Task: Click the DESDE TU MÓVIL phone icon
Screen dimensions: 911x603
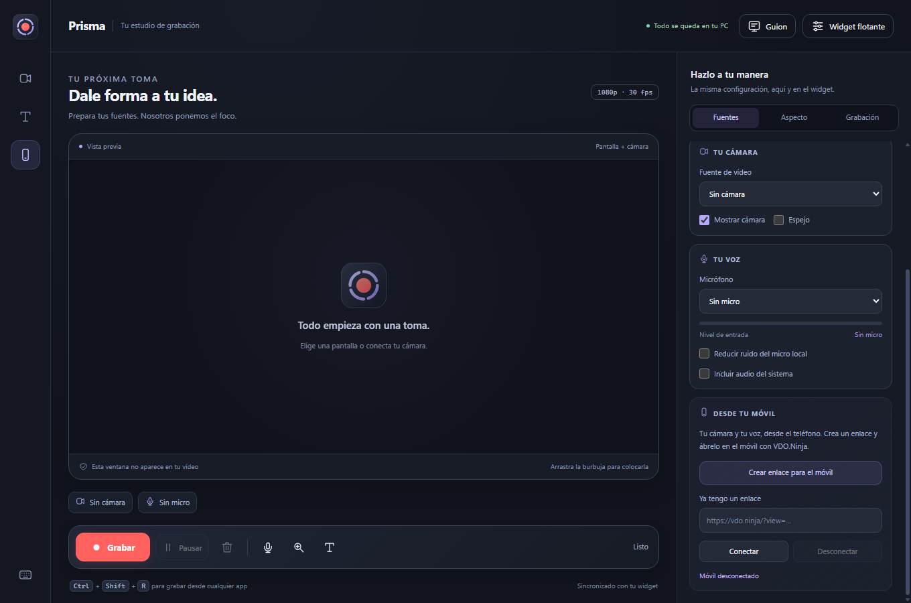Action: pos(704,413)
